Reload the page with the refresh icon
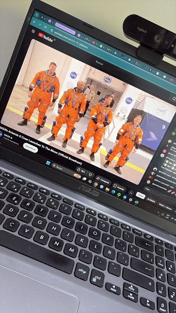This screenshot has height=313, width=176. (x=45, y=27)
